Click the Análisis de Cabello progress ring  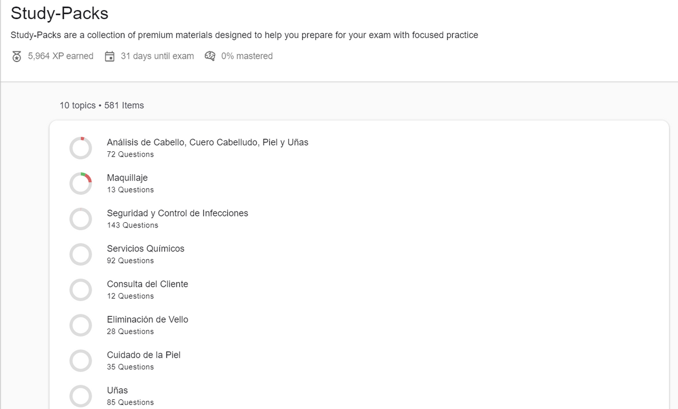81,148
